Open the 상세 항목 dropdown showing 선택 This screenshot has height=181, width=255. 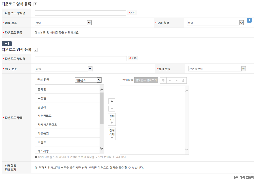tap(215, 23)
